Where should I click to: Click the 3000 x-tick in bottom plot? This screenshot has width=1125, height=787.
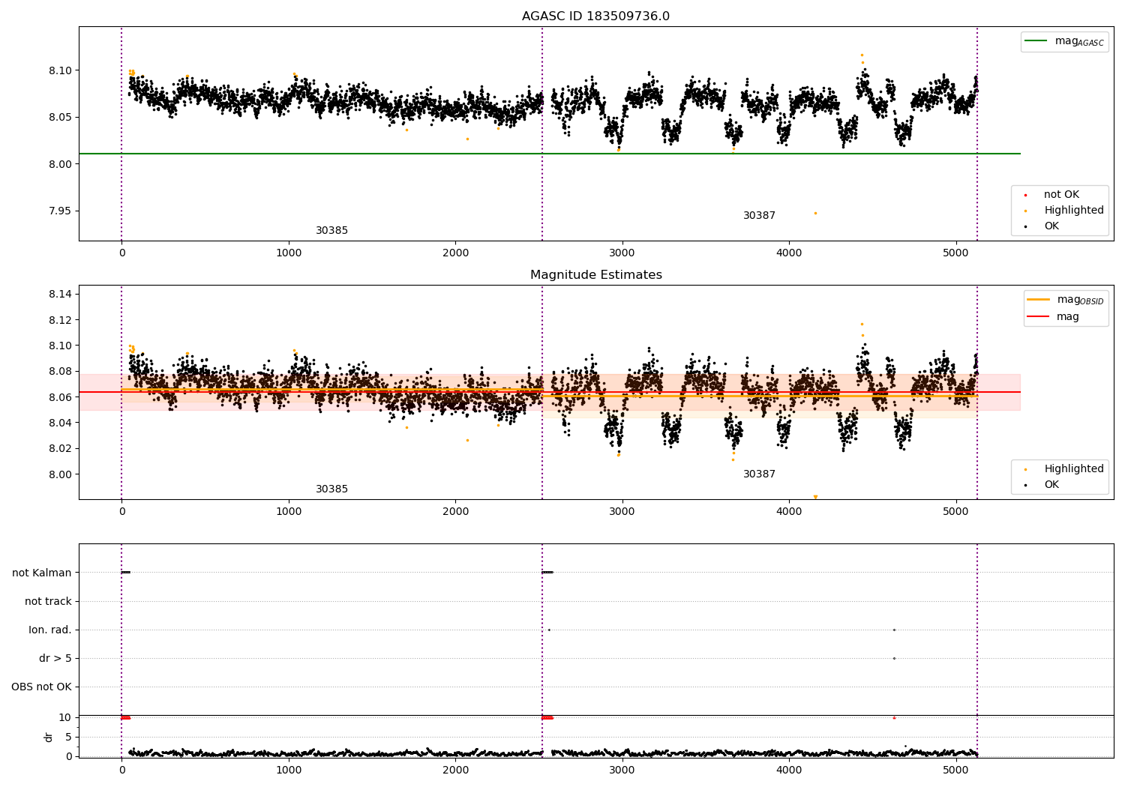(x=622, y=770)
